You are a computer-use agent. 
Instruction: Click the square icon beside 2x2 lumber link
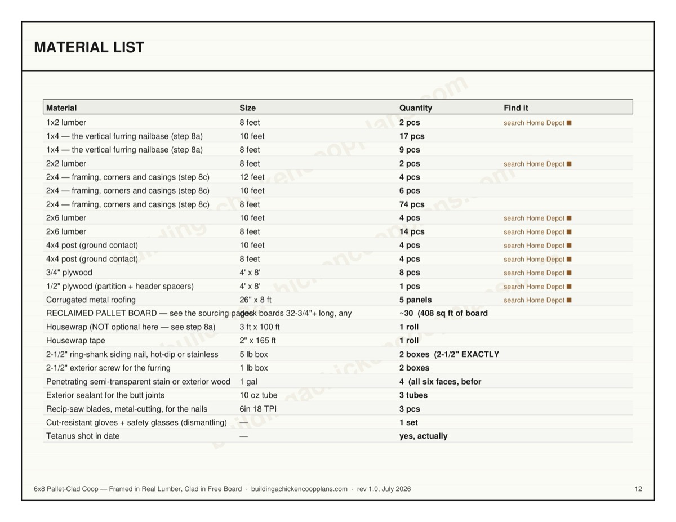[x=569, y=164]
